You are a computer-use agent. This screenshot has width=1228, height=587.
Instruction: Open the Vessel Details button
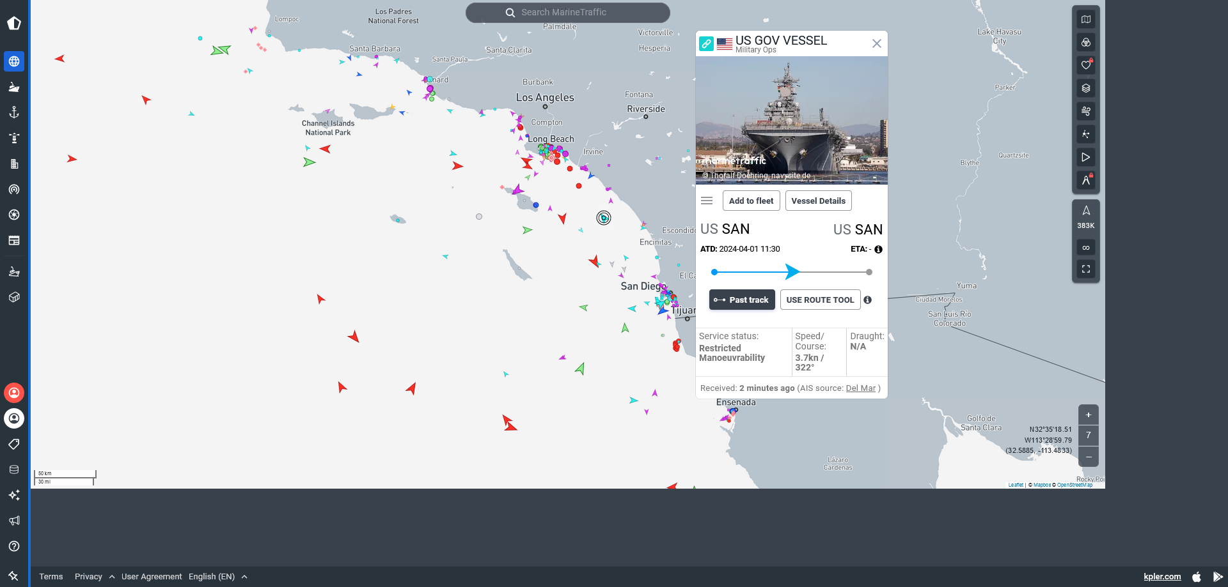(x=819, y=201)
